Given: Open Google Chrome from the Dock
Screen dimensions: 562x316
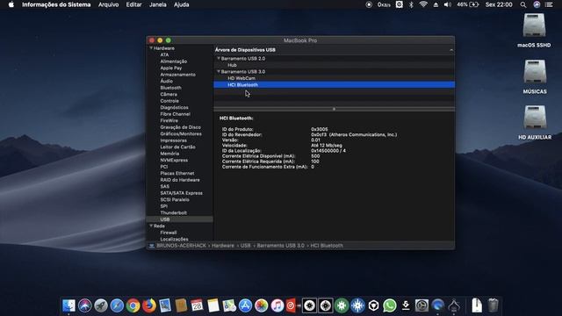Looking at the screenshot, I should click(x=133, y=305).
